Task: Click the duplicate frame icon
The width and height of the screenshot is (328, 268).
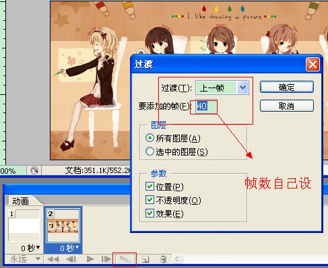Action: pos(145,259)
